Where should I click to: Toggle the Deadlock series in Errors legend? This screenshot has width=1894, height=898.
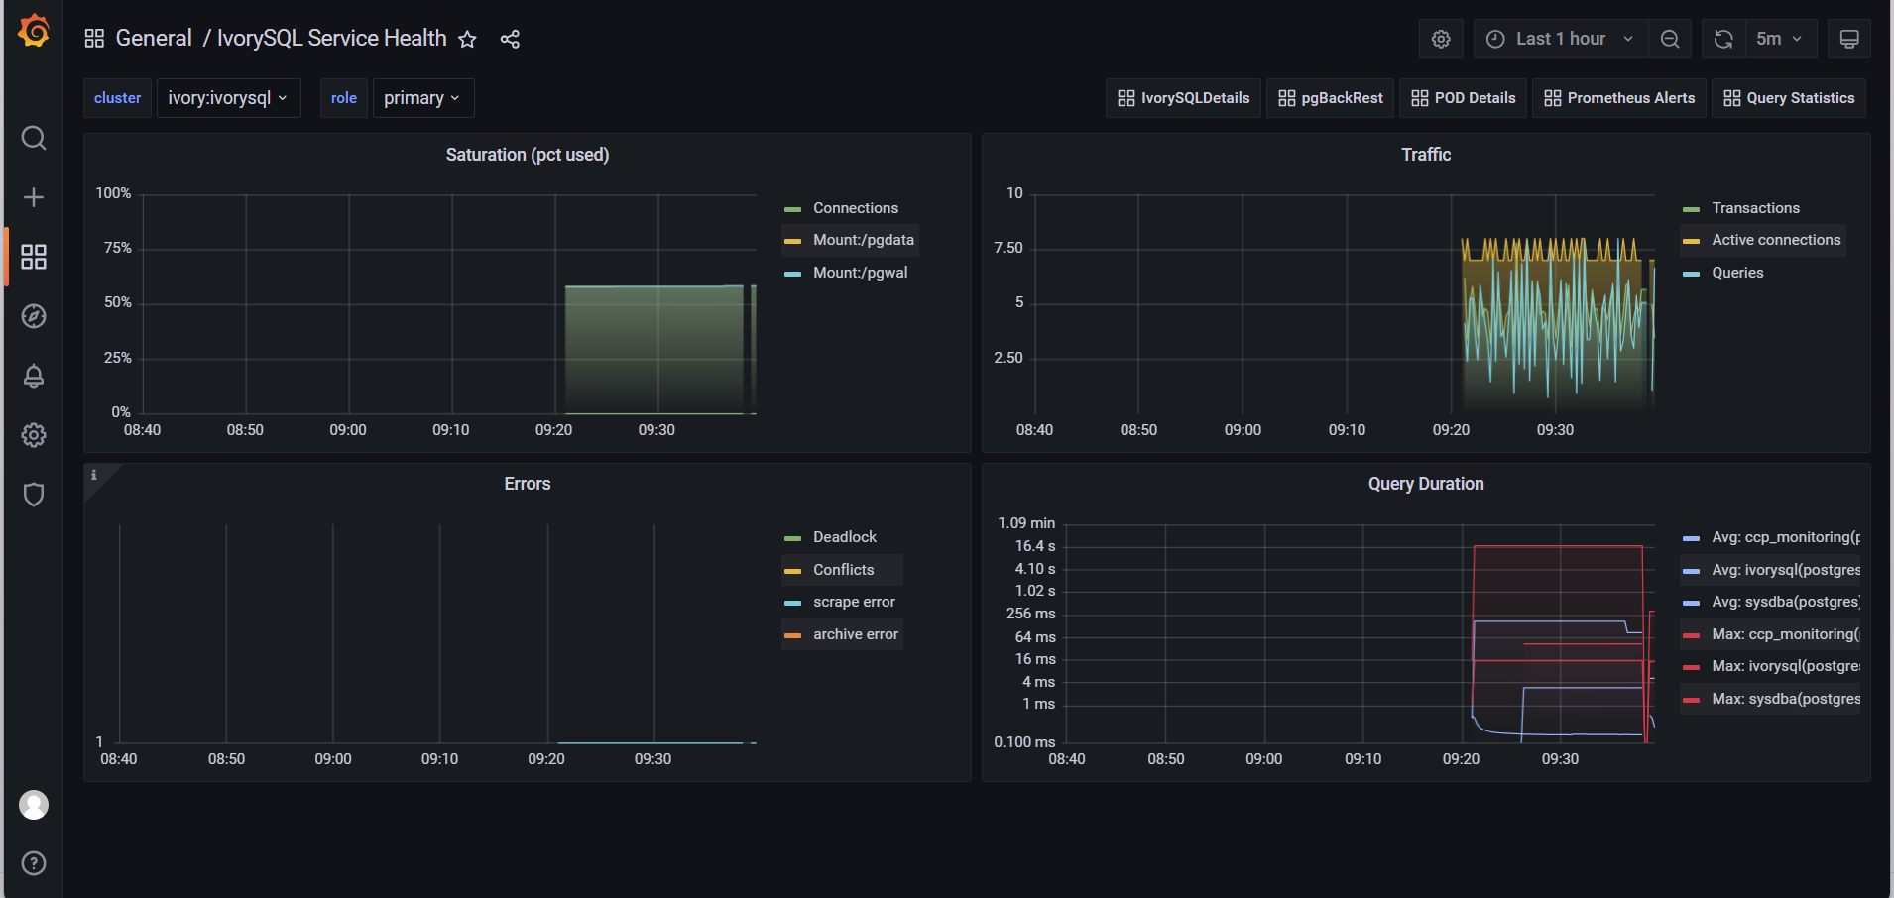click(x=844, y=537)
